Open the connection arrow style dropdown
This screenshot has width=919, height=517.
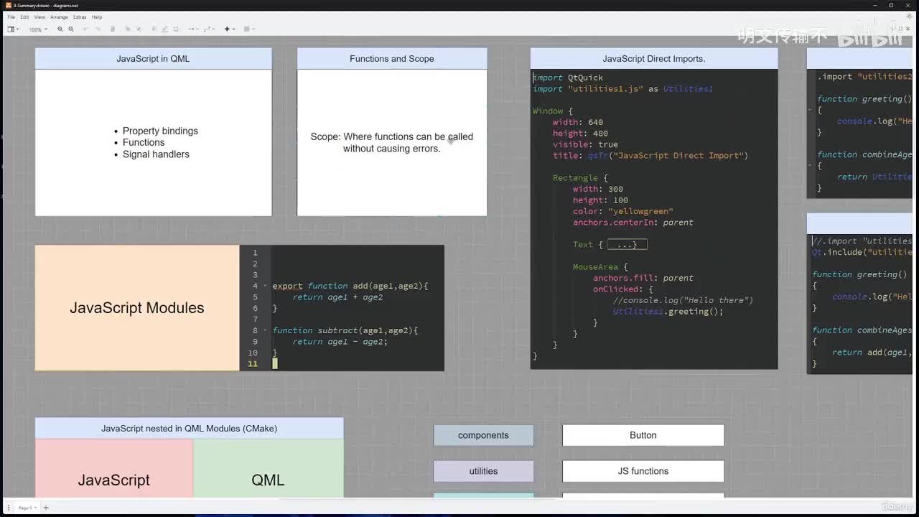point(192,29)
